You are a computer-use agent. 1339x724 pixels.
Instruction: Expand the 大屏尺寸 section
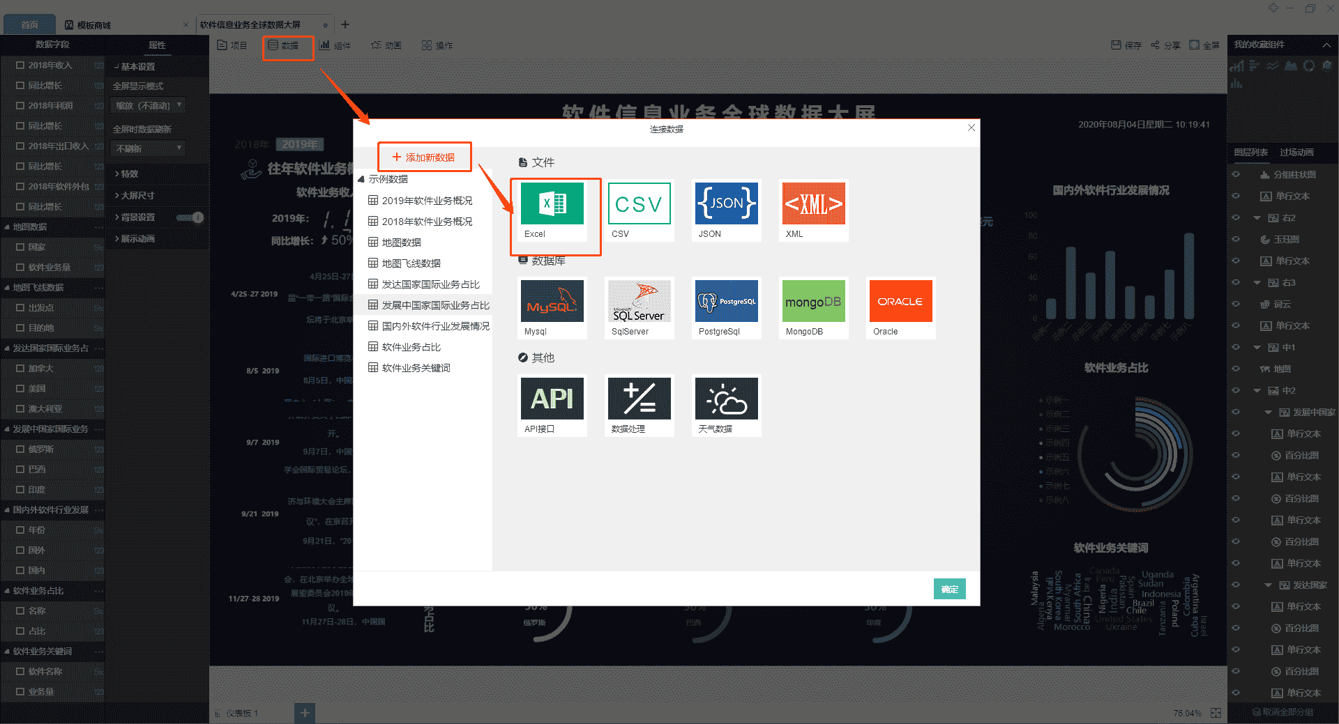[135, 196]
